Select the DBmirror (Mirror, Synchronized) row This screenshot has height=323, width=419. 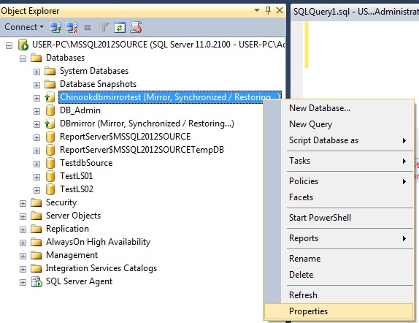(147, 123)
